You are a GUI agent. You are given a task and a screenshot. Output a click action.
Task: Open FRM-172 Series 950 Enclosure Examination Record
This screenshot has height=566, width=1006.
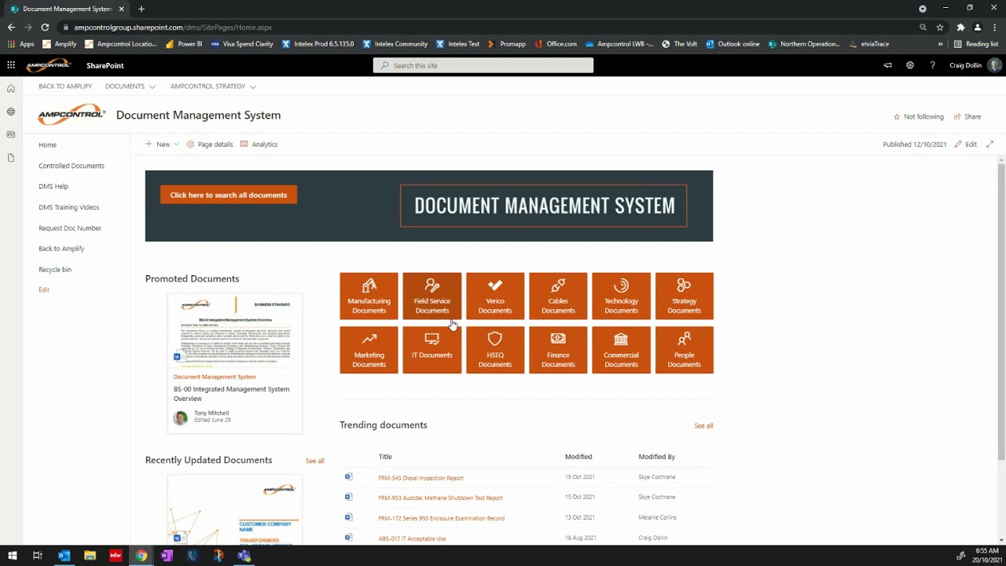[x=441, y=518]
